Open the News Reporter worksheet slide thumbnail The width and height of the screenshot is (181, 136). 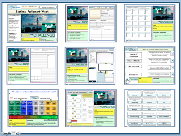32,65
